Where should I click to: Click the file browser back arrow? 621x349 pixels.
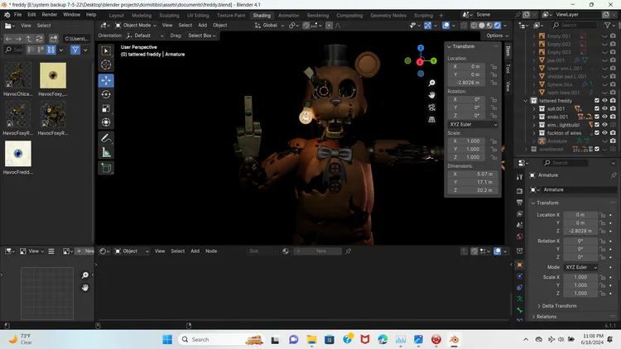click(8, 39)
